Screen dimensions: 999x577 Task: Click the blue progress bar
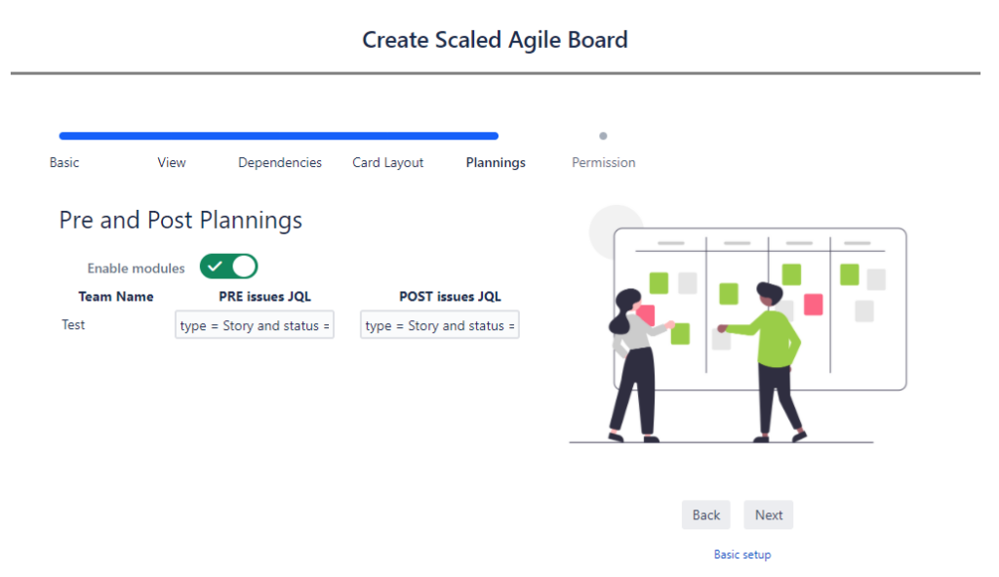pos(278,136)
